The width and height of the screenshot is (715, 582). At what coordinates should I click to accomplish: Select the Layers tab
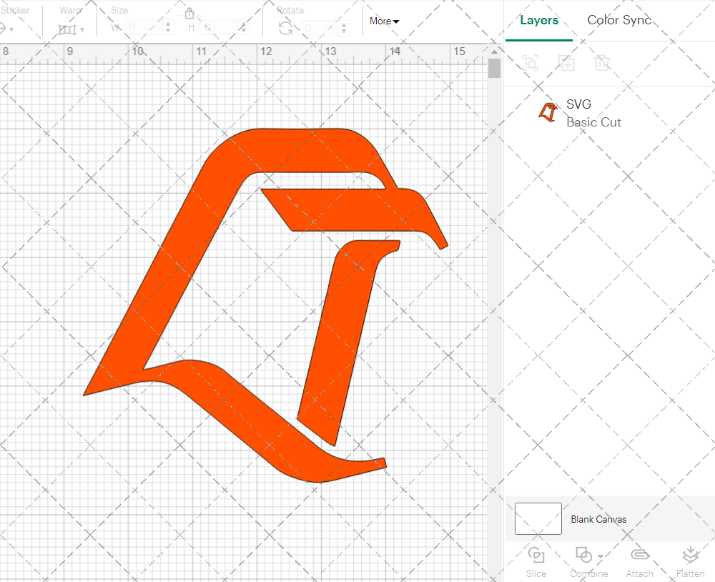coord(539,20)
